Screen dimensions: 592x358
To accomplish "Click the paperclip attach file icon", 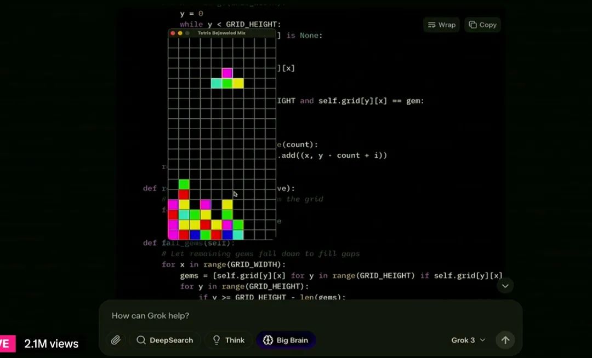I will pyautogui.click(x=116, y=340).
